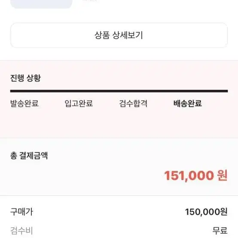The width and height of the screenshot is (238, 238).
Task: Select the 발송완료 progress step
Action: 24,104
